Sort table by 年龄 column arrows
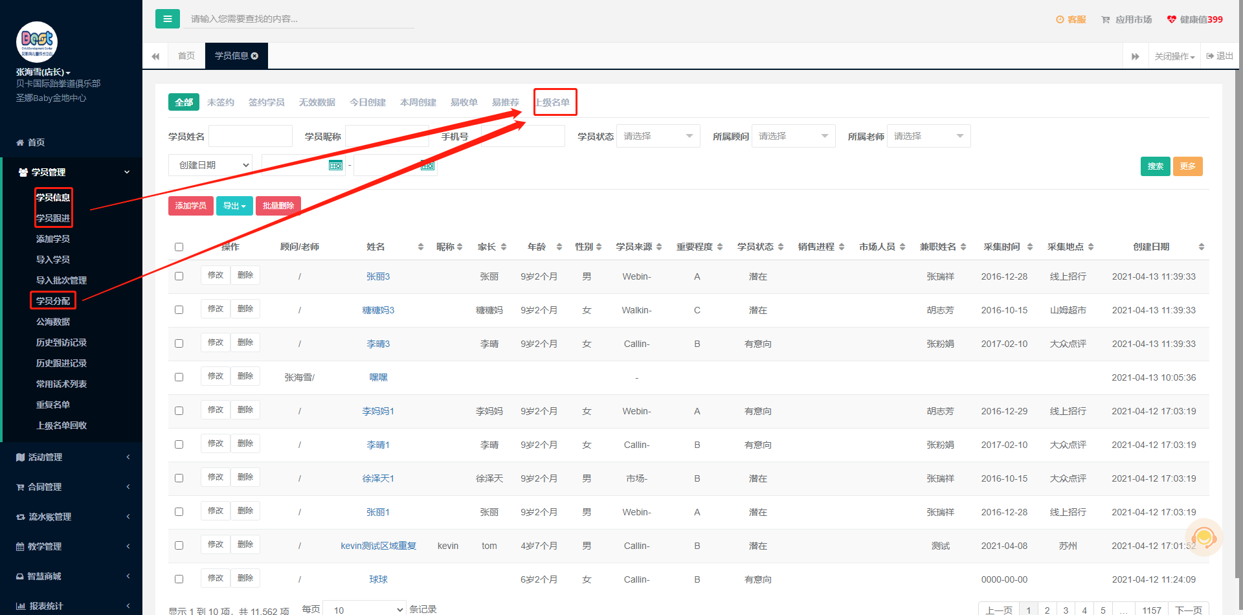Image resolution: width=1243 pixels, height=615 pixels. coord(559,247)
